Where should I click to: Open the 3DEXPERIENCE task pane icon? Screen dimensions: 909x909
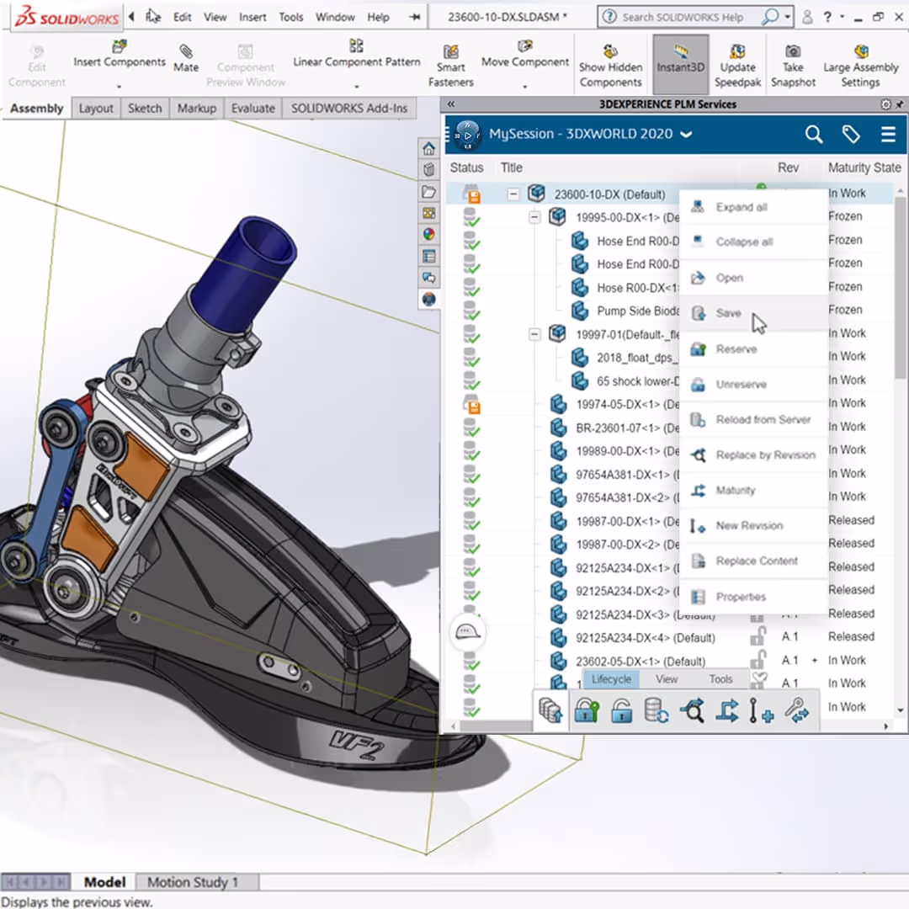click(x=428, y=299)
